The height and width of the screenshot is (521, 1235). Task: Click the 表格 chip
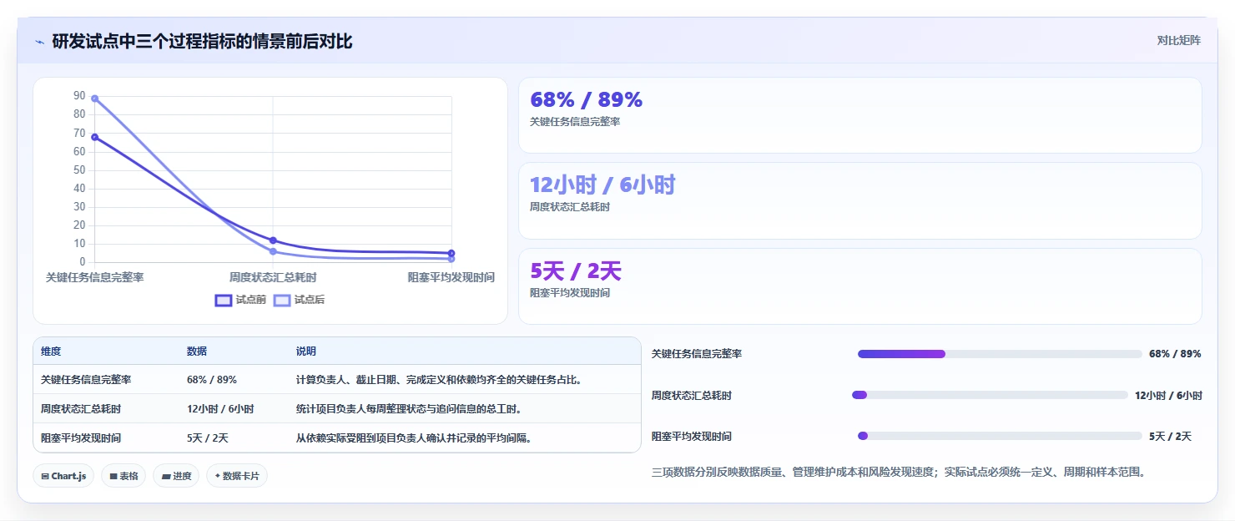pos(124,476)
